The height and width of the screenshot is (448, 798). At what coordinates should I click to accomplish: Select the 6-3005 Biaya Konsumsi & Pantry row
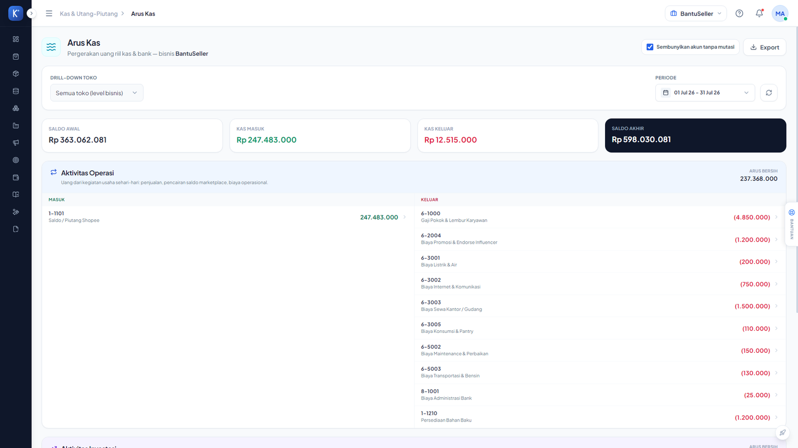[x=600, y=328]
